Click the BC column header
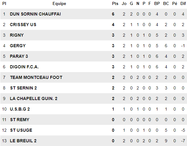Screen dimensions: 187x146 click(x=166, y=4)
